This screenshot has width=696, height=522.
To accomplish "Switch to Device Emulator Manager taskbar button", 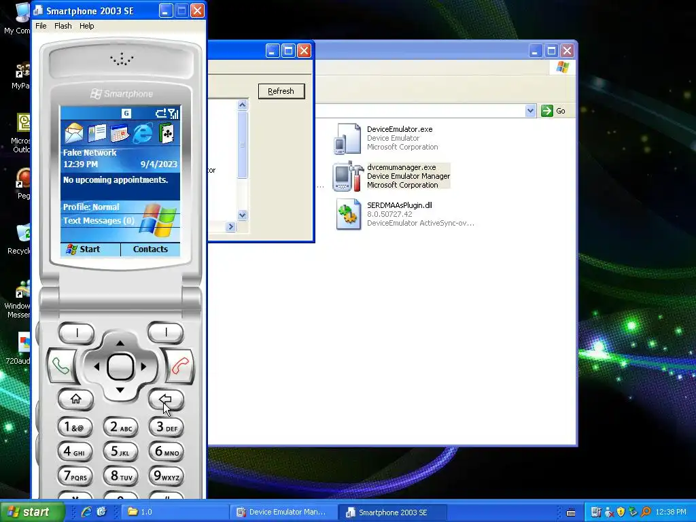I will coord(284,512).
